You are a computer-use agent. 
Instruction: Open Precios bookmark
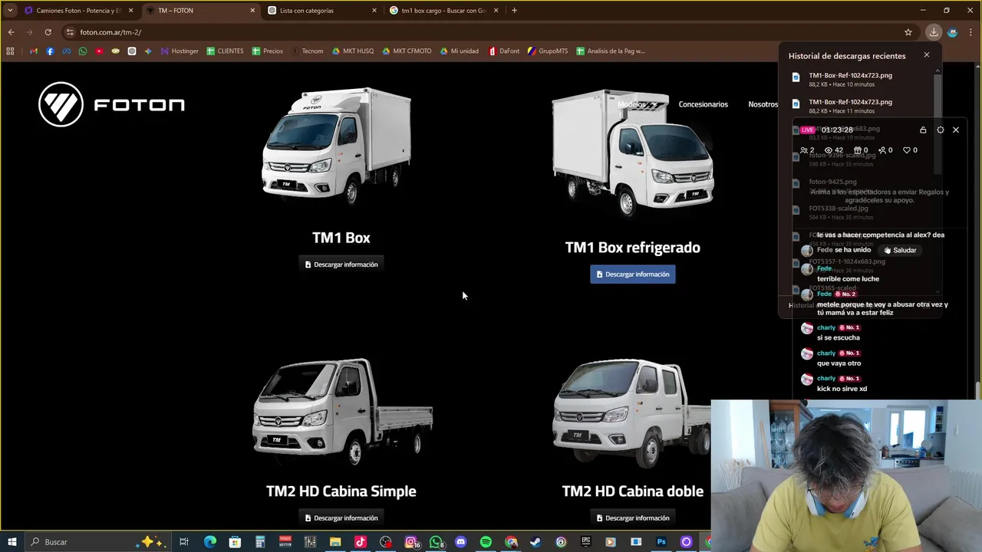(x=267, y=51)
